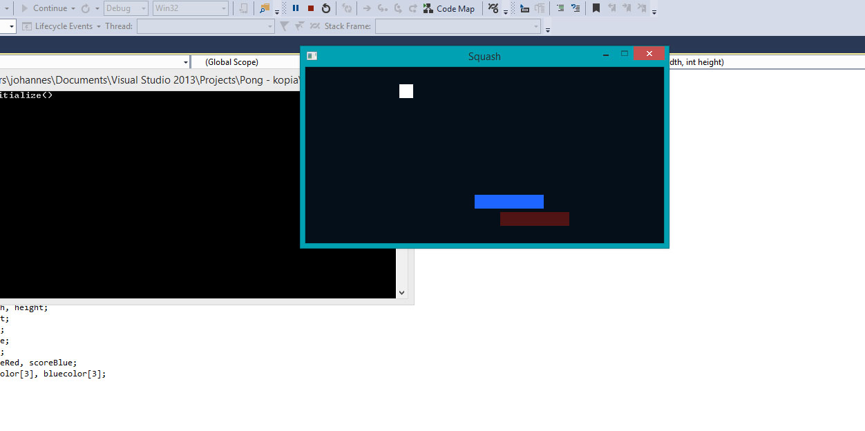Open the Debug configuration dropdown

point(126,8)
